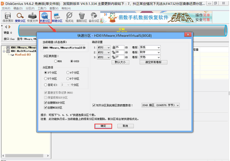Click the 易数手机数据恢复软件 advertisement banner
Viewport: 230px width, 161px height.
tap(156, 18)
